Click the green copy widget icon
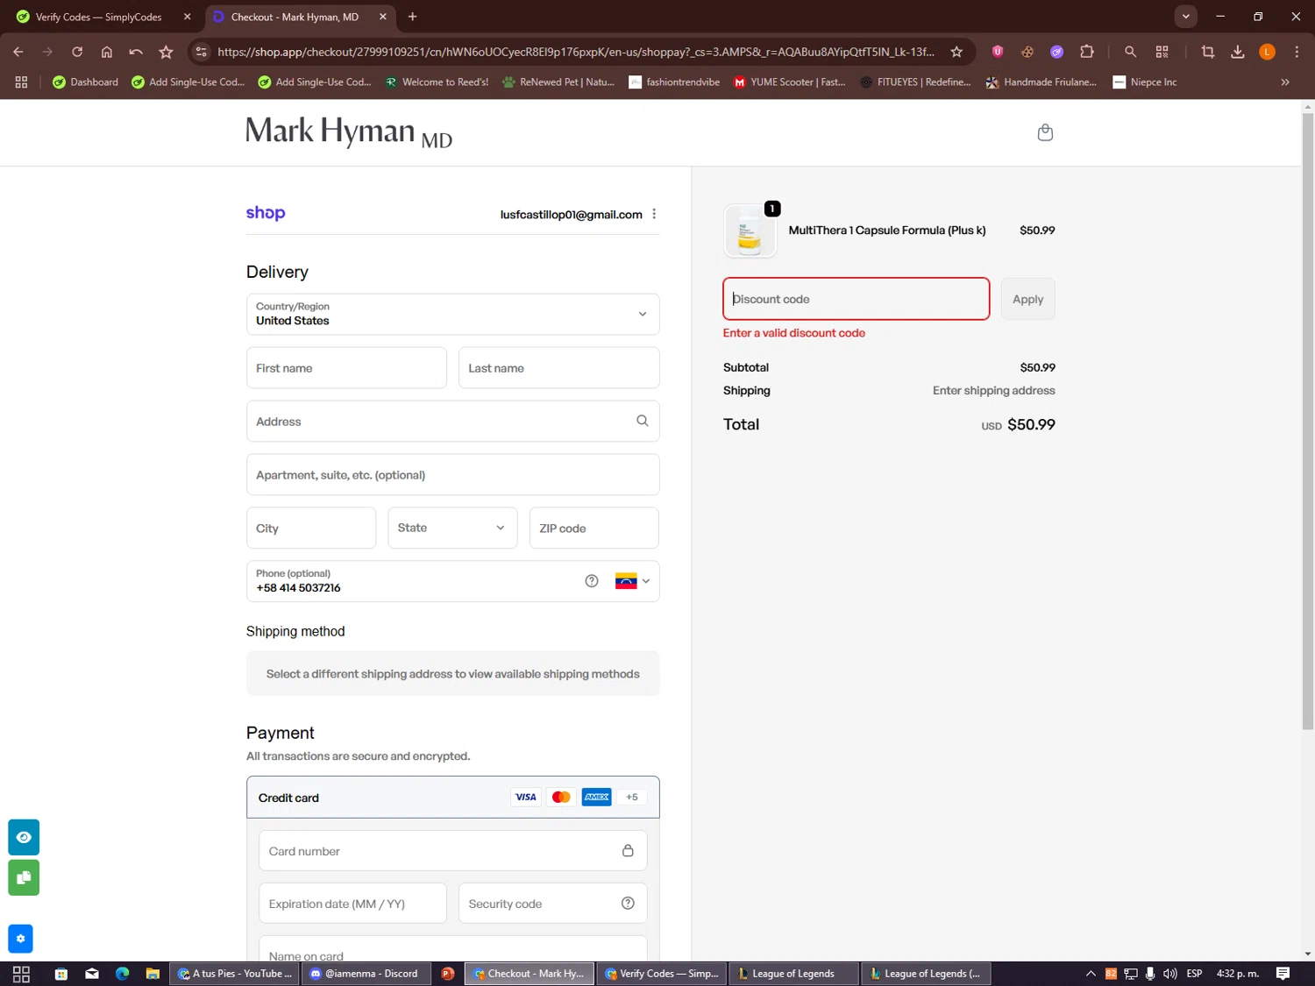Image resolution: width=1315 pixels, height=986 pixels. coord(24,877)
